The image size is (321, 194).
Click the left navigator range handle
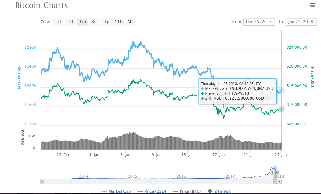click(273, 172)
